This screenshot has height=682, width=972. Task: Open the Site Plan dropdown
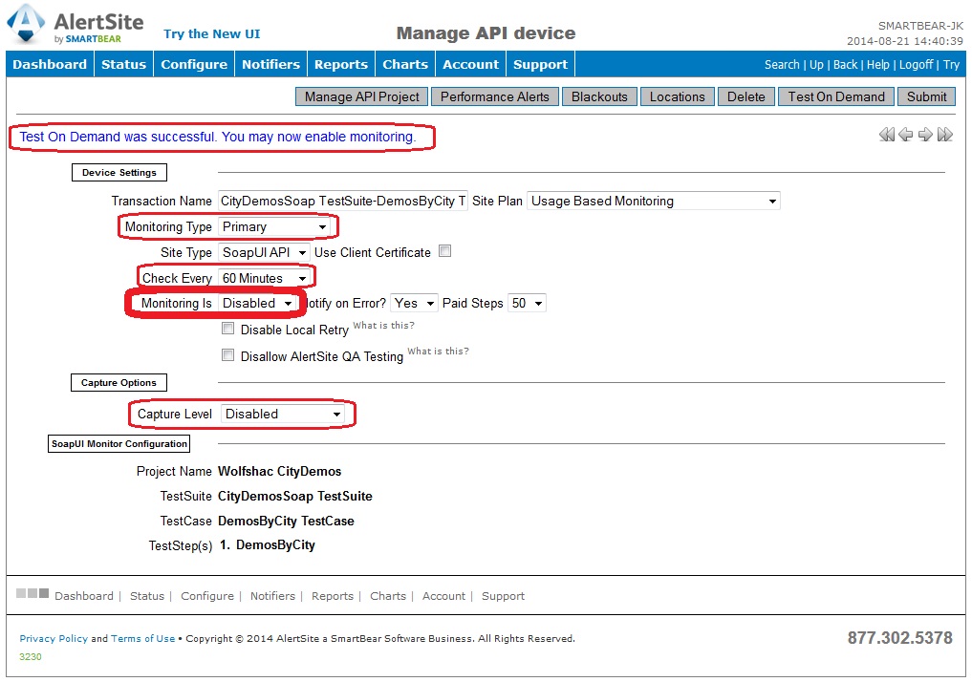click(x=654, y=201)
